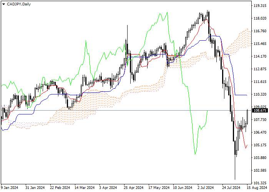
Task: Select price scale value 118.020
Action: pos(260,18)
